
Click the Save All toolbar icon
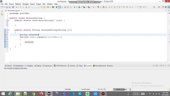point(10,7)
